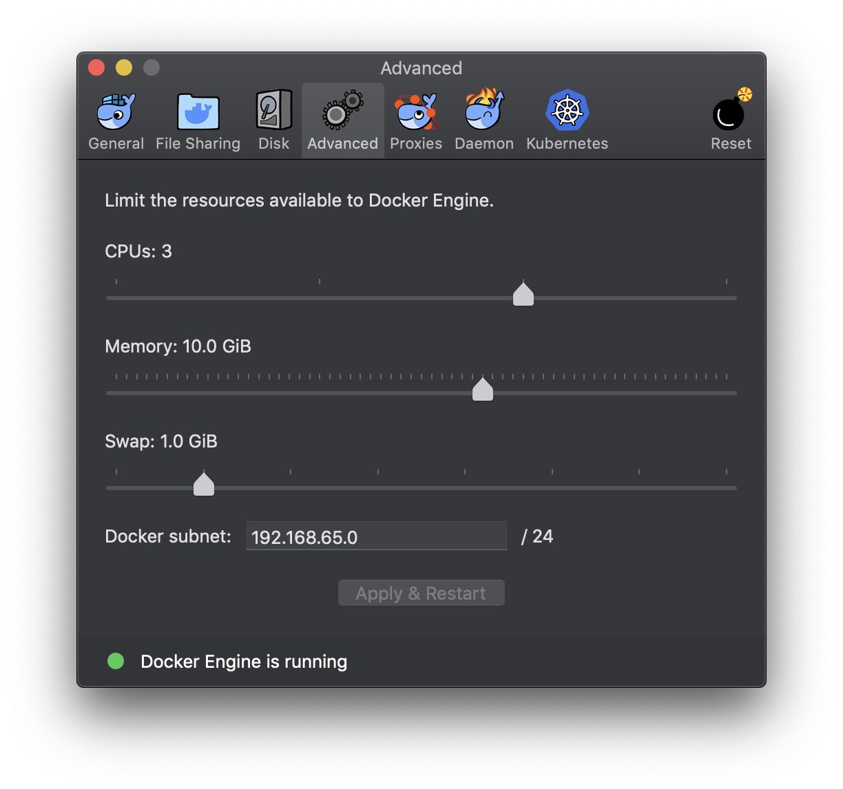Viewport: 843px width, 789px height.
Task: Click the green Docker Engine status indicator
Action: (x=116, y=661)
